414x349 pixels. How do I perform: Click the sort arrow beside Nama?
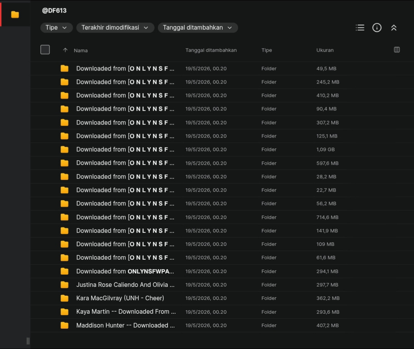coord(65,50)
